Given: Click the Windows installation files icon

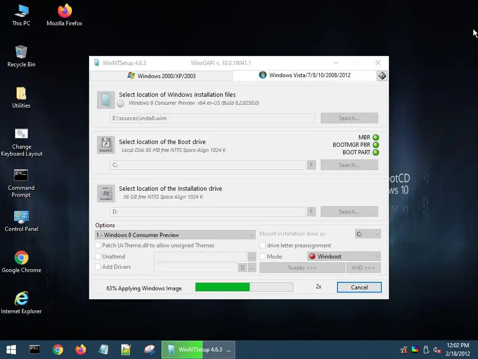Looking at the screenshot, I should tap(106, 100).
